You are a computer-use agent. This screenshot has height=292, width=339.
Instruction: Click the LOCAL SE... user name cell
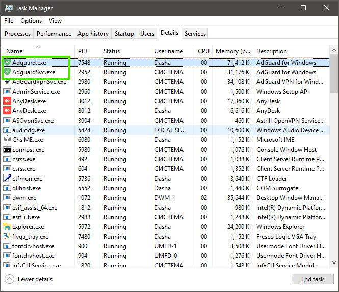pyautogui.click(x=170, y=130)
